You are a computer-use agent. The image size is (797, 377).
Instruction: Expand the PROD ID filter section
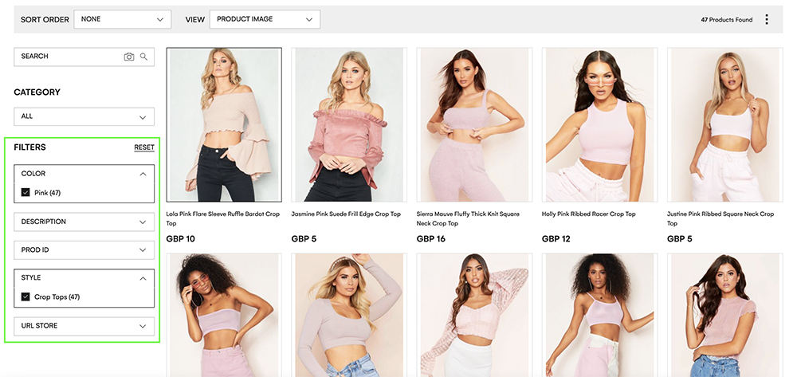tap(84, 250)
